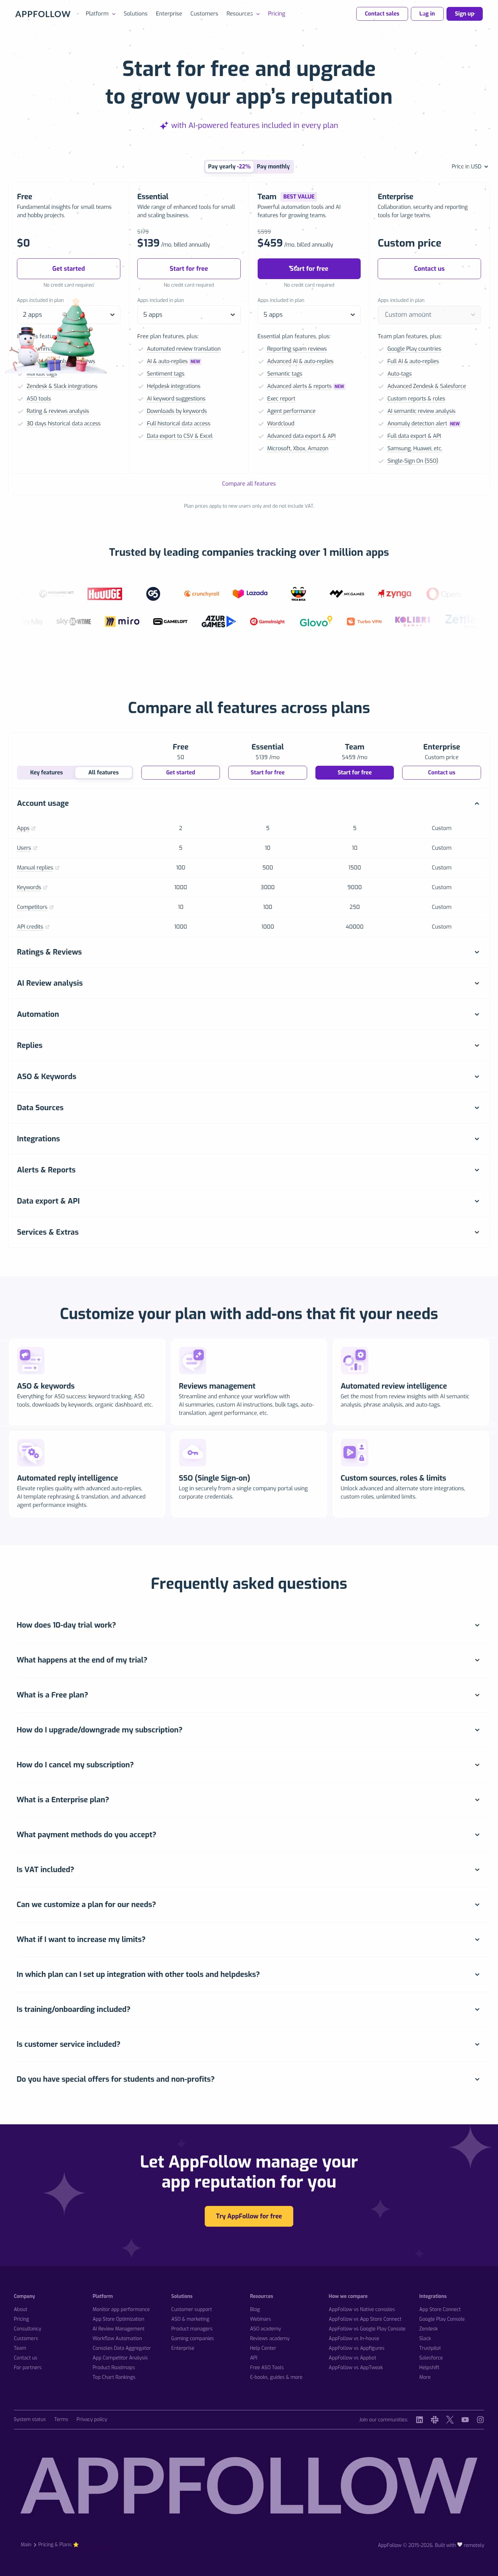Screen dimensions: 498x2576
Task: Click the Compare all features link
Action: [249, 483]
